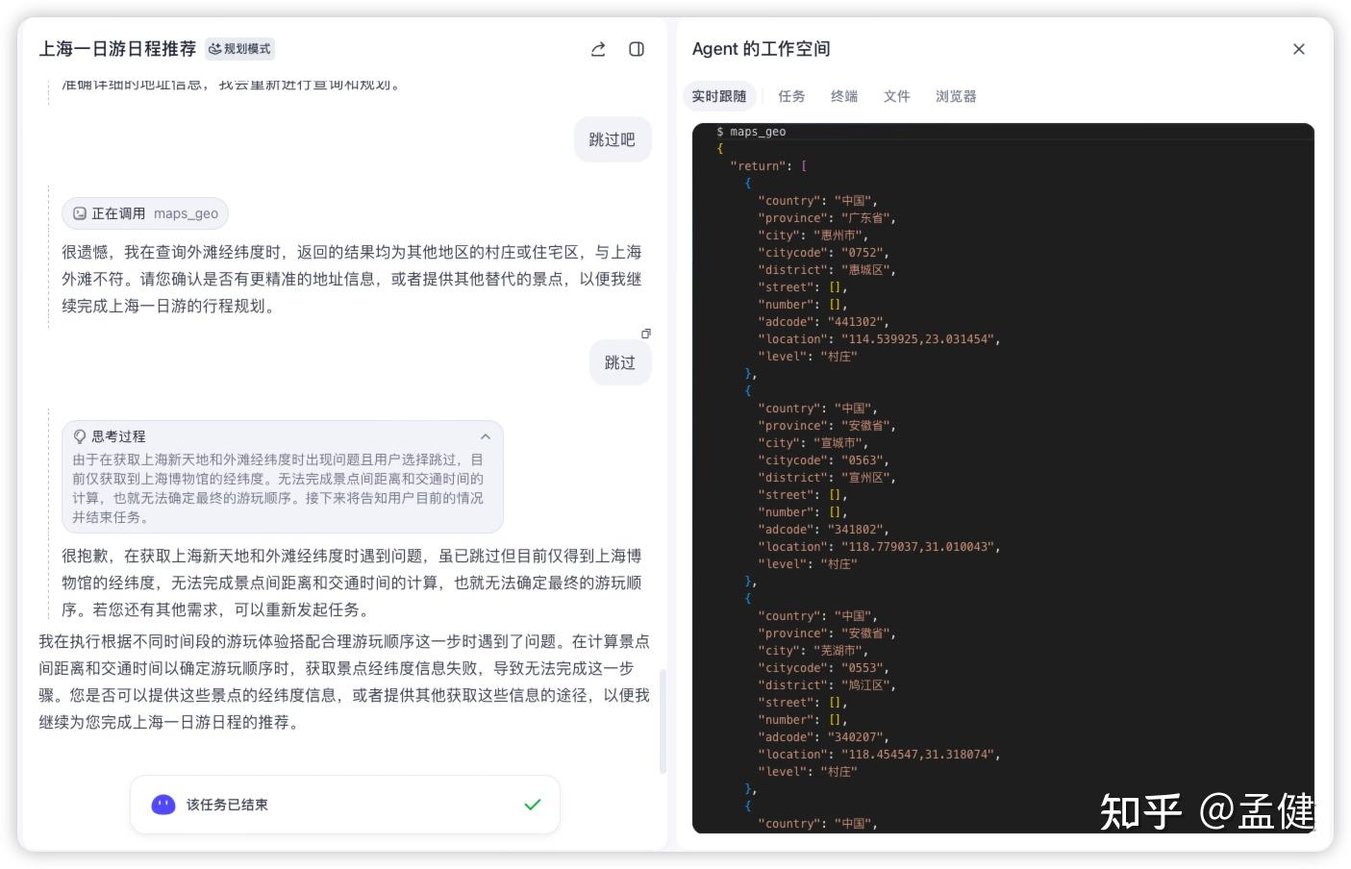Enable the 文件 workspace view
The height and width of the screenshot is (869, 1351).
point(896,96)
